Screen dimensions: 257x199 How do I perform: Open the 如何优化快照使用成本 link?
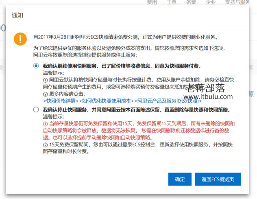(x=107, y=101)
